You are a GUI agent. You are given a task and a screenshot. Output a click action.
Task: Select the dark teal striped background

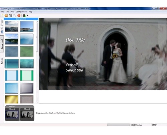[x=12, y=63]
